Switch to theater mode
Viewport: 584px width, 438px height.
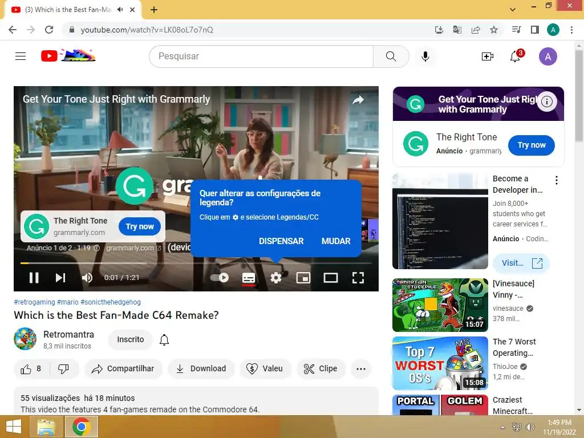coord(330,278)
